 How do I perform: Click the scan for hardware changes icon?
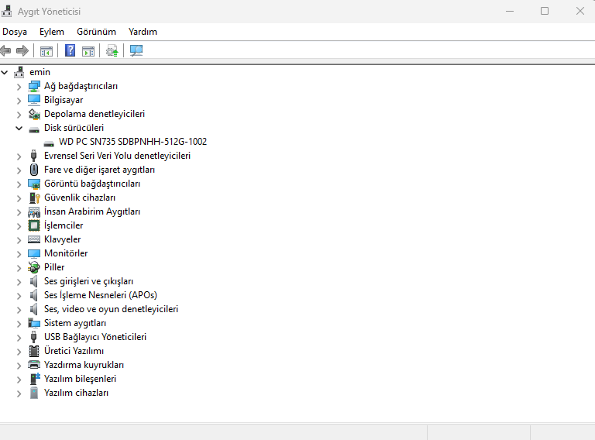pos(136,50)
